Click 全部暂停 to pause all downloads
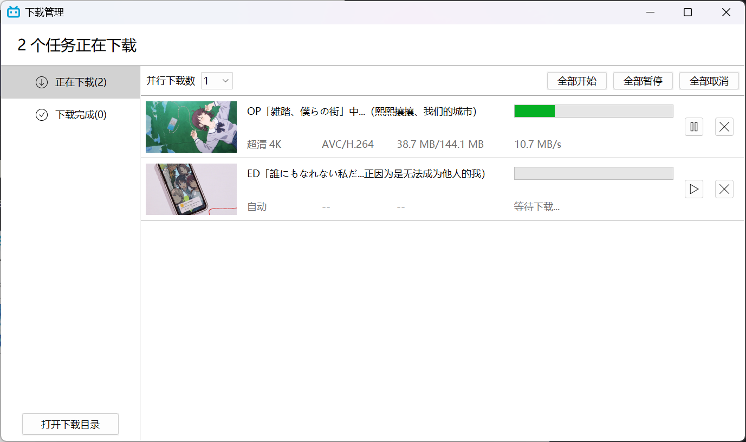Image resolution: width=746 pixels, height=442 pixels. [x=643, y=80]
